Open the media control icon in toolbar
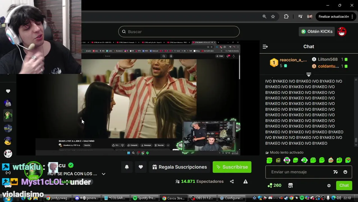 click(x=300, y=17)
